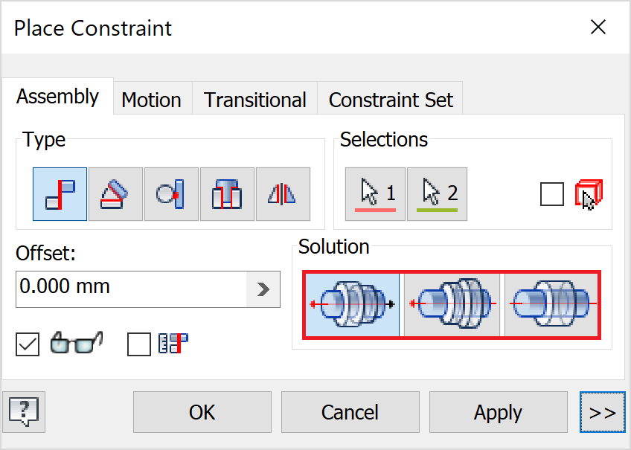Select the Mate constraint type
This screenshot has height=450, width=631.
pos(60,194)
